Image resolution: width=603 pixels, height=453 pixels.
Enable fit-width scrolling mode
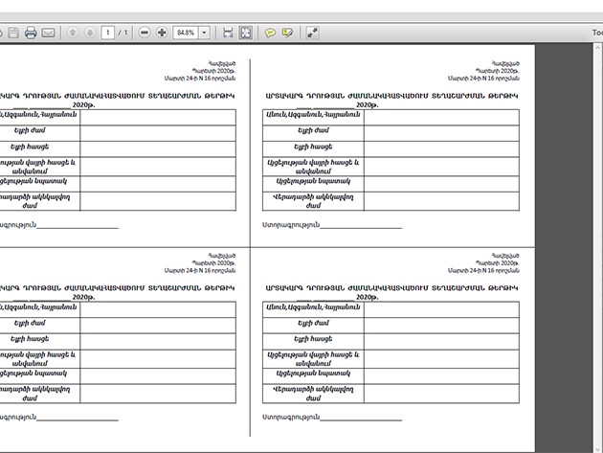pyautogui.click(x=228, y=33)
